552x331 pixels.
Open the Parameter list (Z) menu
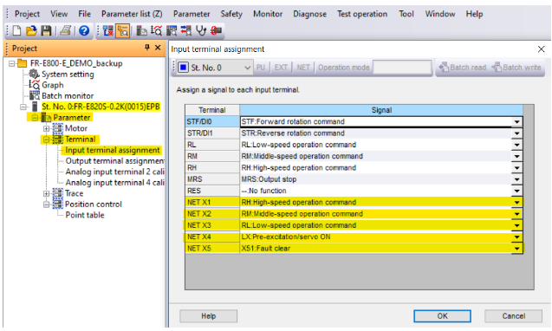(132, 14)
